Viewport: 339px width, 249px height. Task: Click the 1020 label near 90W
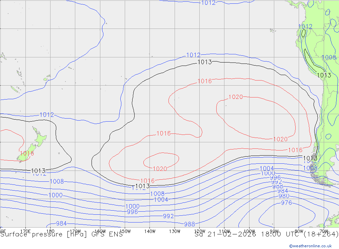click(280, 139)
